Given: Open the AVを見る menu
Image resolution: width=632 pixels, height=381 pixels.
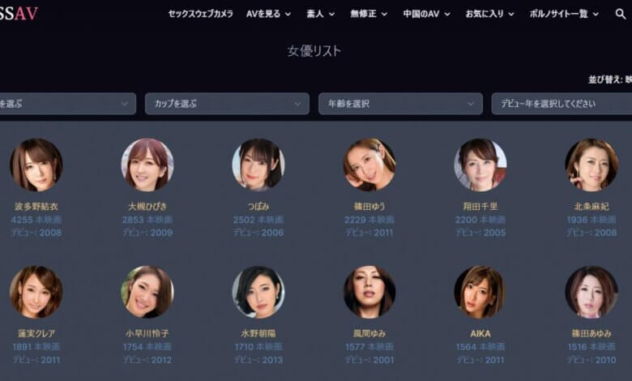Looking at the screenshot, I should pos(268,14).
